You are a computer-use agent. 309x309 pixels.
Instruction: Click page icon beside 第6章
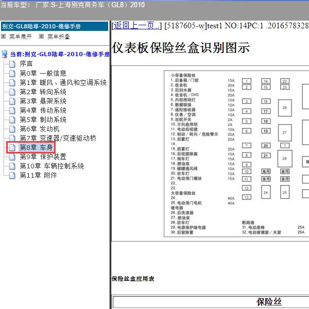pos(12,129)
